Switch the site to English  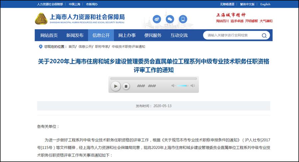pyautogui.click(x=265, y=4)
